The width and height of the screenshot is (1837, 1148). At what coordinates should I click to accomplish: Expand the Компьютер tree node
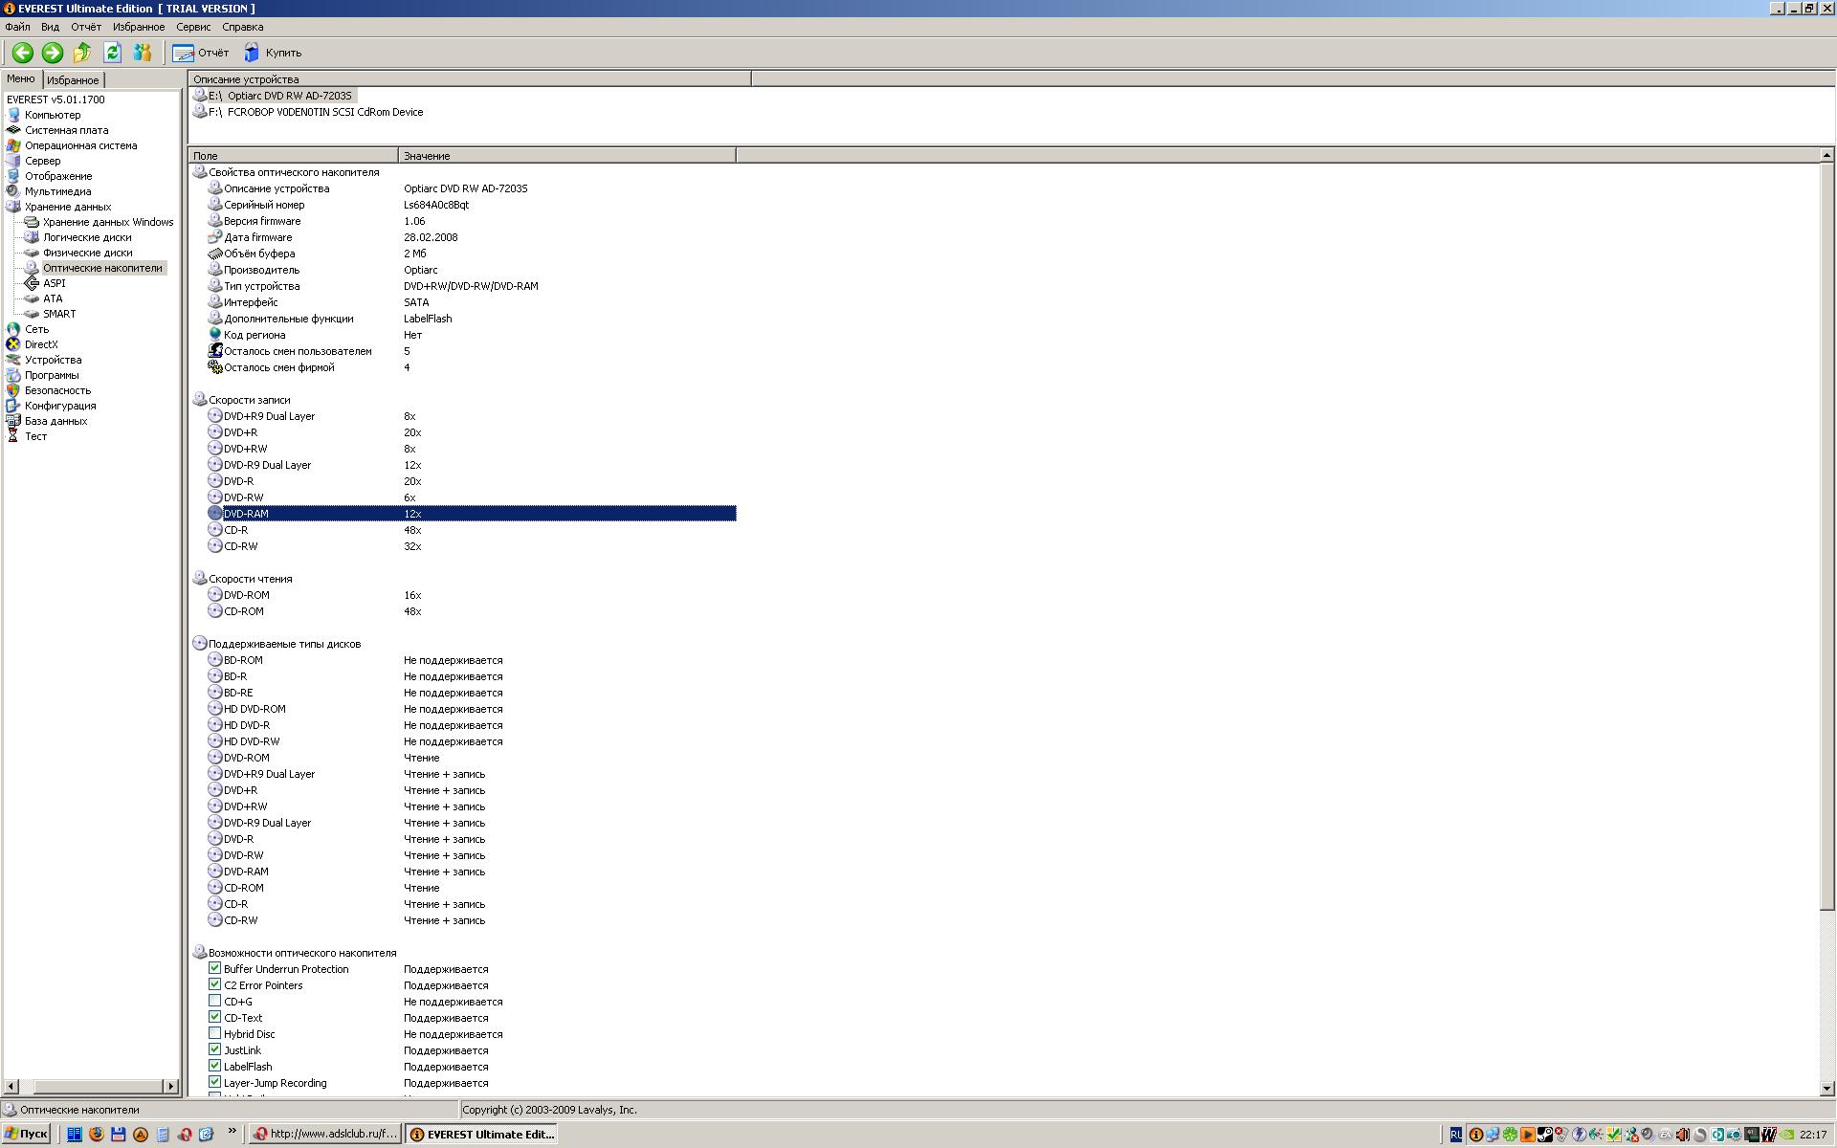click(x=52, y=115)
